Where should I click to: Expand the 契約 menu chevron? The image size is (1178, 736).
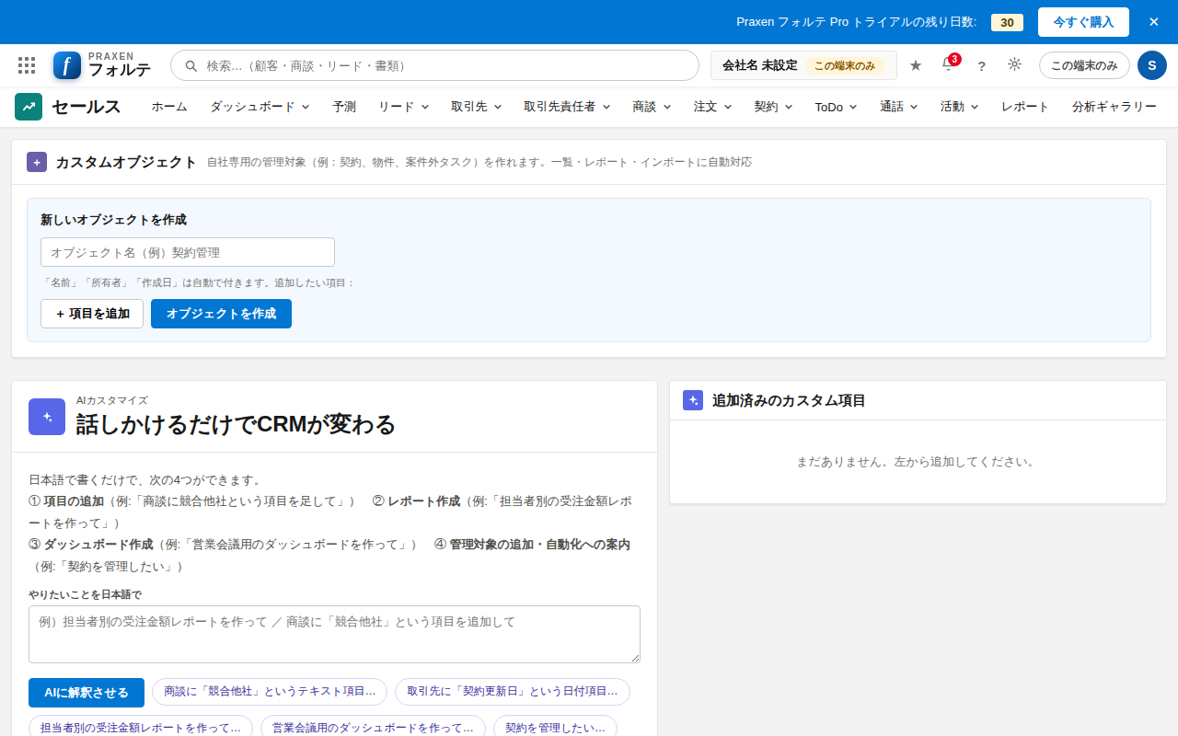point(789,107)
